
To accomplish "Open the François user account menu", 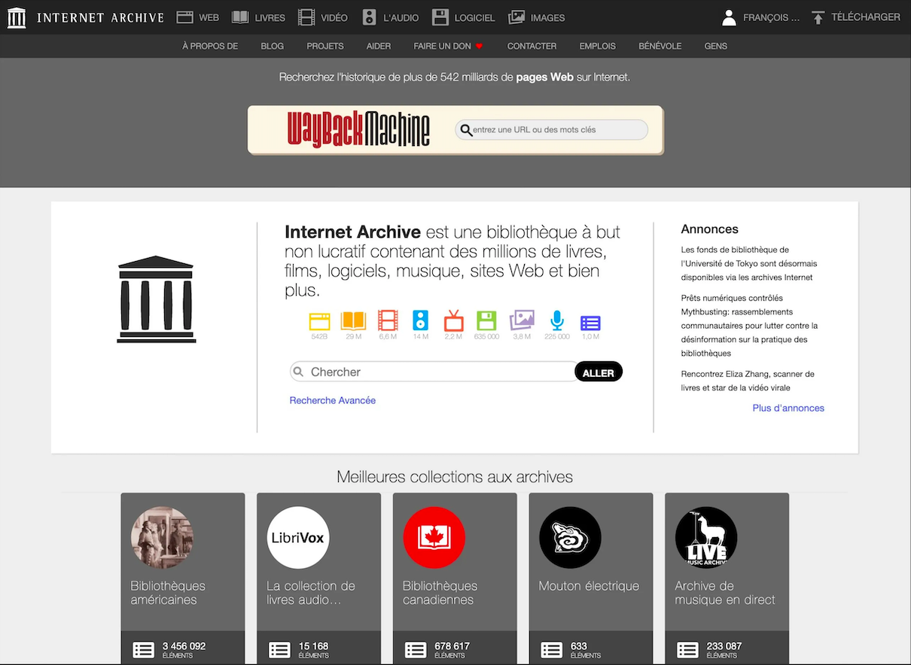I will click(x=760, y=17).
